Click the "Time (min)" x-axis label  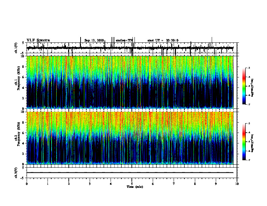(135, 187)
